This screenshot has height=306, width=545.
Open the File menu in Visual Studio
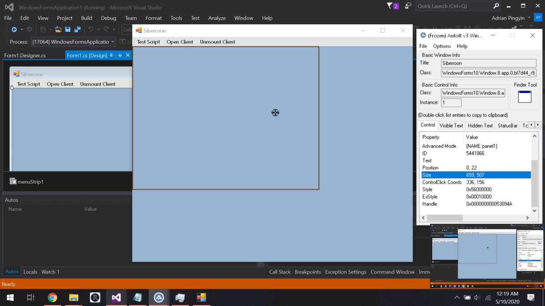coord(8,18)
